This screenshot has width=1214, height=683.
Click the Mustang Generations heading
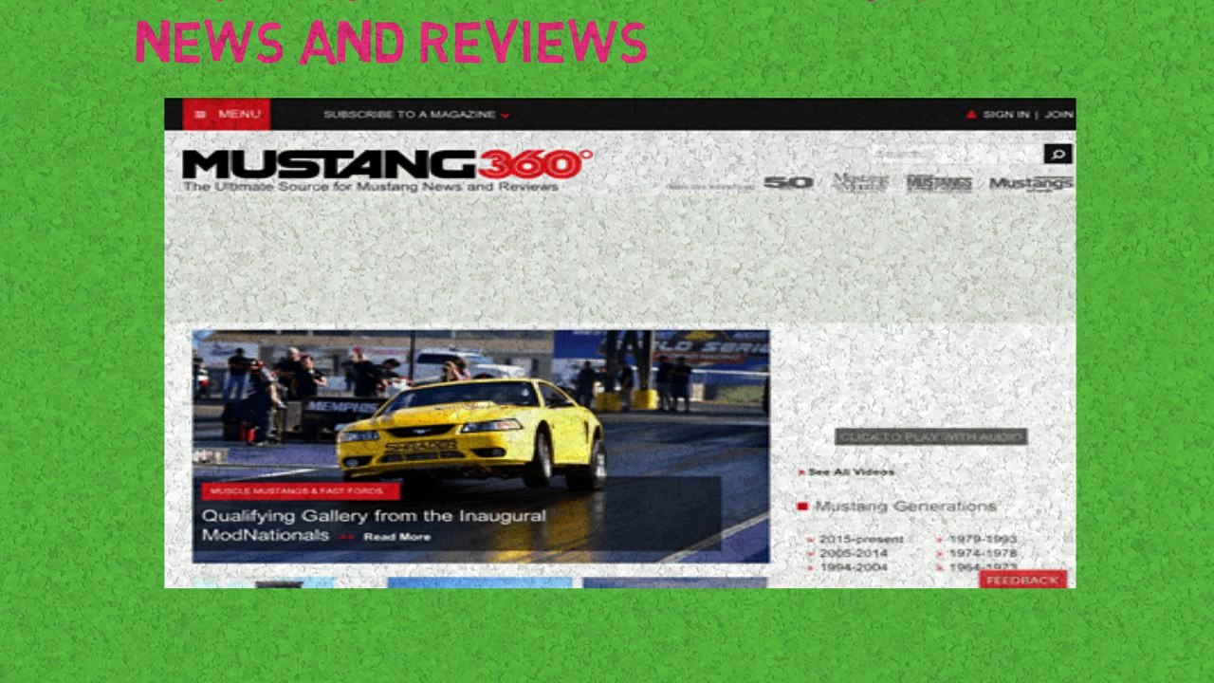pyautogui.click(x=905, y=507)
